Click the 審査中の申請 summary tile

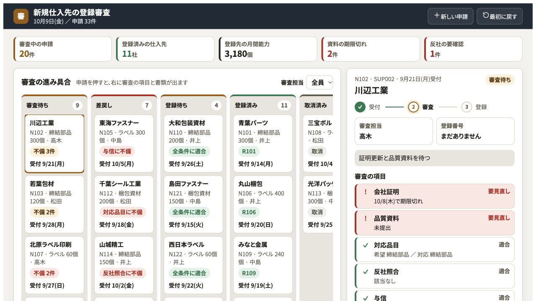63,49
